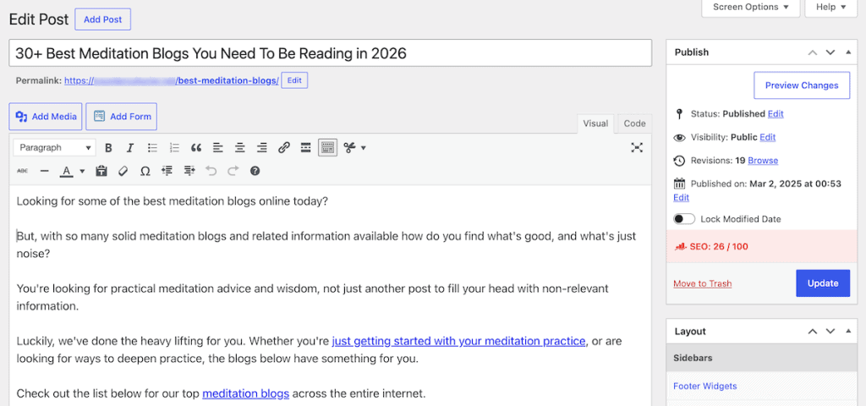Toggle the toolbar kitchen sink button

pos(327,147)
